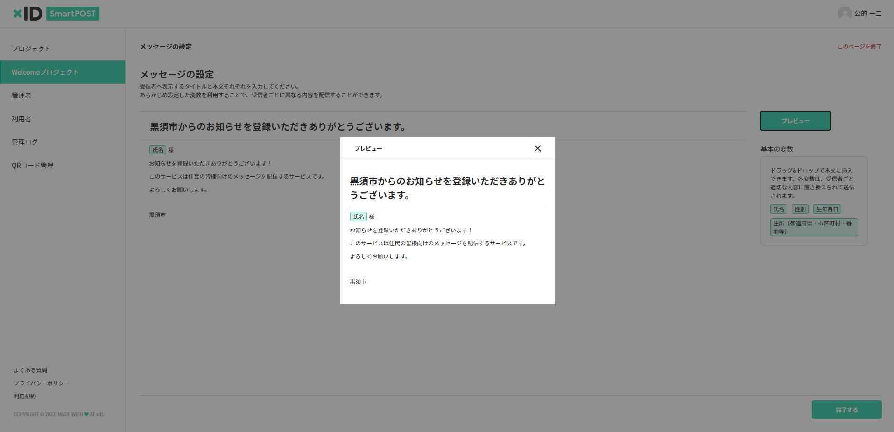Image resolution: width=894 pixels, height=432 pixels.
Task: Open よくある質問 link
Action: 30,370
